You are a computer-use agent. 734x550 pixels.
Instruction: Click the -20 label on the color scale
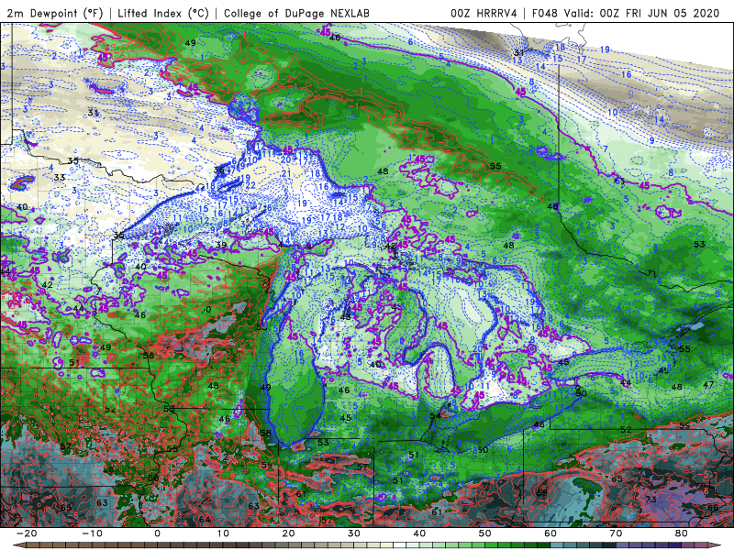(26, 533)
